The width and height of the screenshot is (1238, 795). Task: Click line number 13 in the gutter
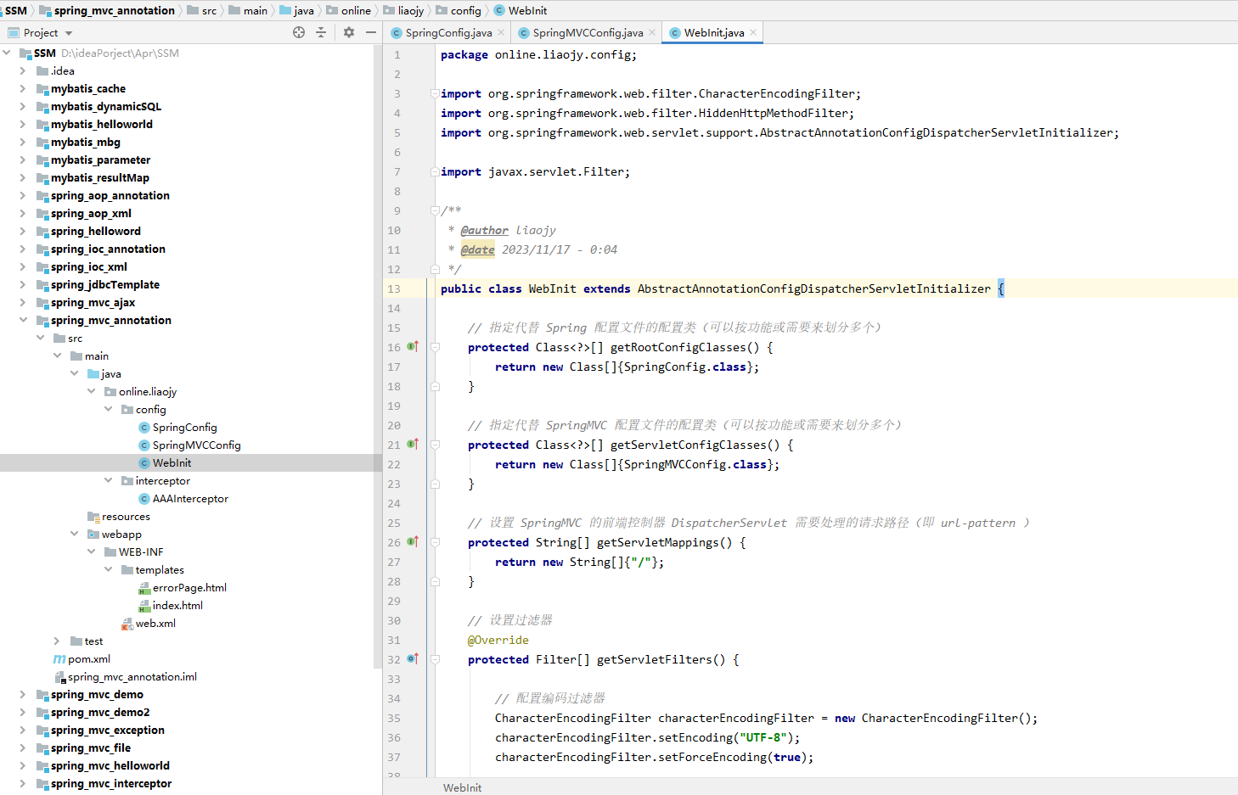394,288
